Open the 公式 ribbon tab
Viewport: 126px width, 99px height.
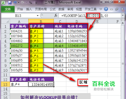click(53, 9)
